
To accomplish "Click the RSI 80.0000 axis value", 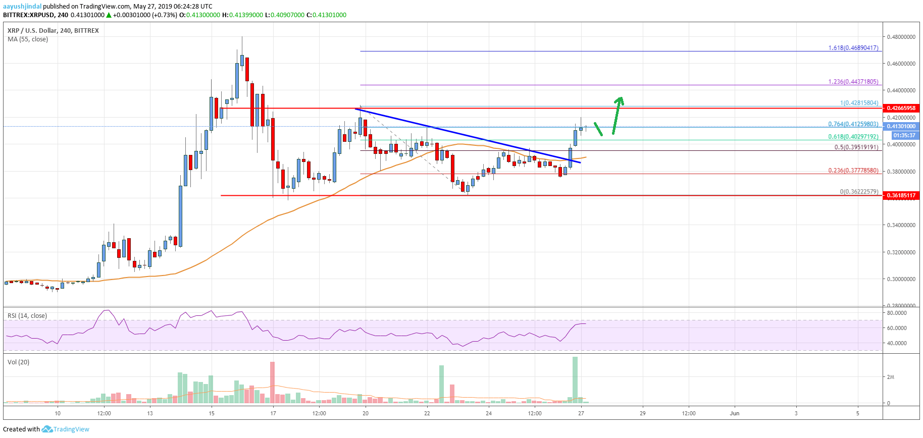I will (x=897, y=313).
